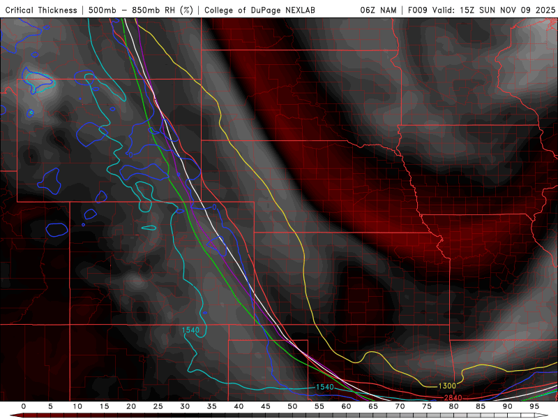This screenshot has width=558, height=419.
Task: Select the '10' value on the color scale
Action: (x=77, y=406)
